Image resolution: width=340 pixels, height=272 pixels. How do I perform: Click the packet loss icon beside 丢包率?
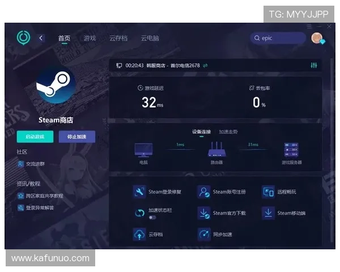point(251,88)
